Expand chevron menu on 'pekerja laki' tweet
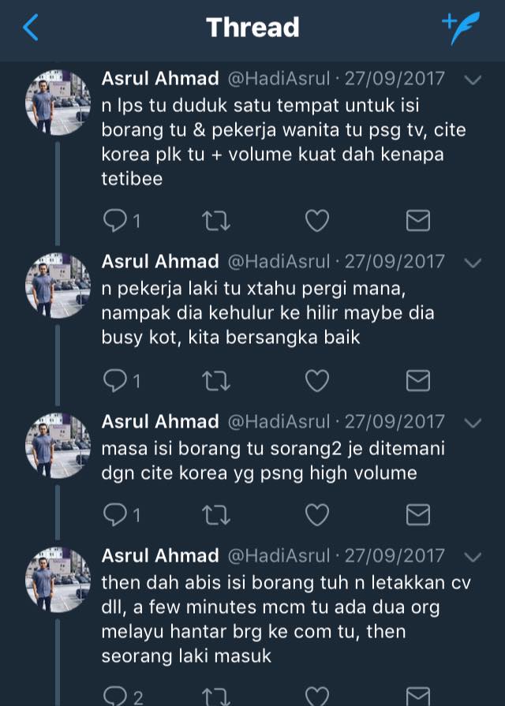Screen dimensions: 505x706 tap(473, 263)
